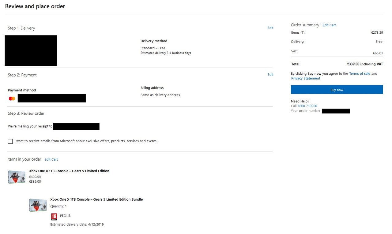The height and width of the screenshot is (234, 392).
Task: Open the Terms of sale link
Action: click(x=360, y=74)
